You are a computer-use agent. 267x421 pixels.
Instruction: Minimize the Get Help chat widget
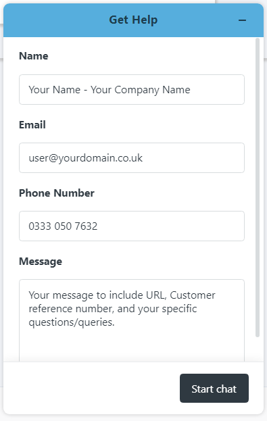click(x=242, y=20)
